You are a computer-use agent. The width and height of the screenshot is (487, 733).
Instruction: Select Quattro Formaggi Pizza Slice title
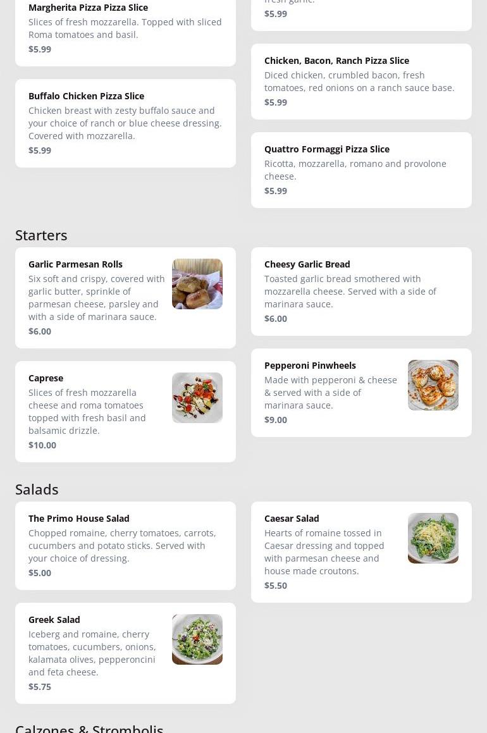(x=326, y=149)
